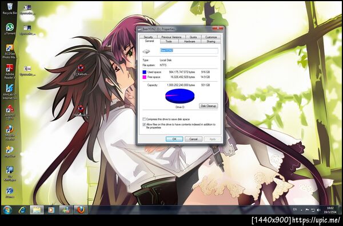
Task: Open the Alcohol 120% desktop shortcut
Action: tap(10, 112)
